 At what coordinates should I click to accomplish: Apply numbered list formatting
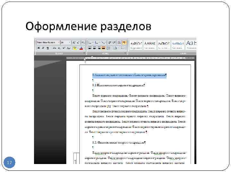[x=97, y=42]
